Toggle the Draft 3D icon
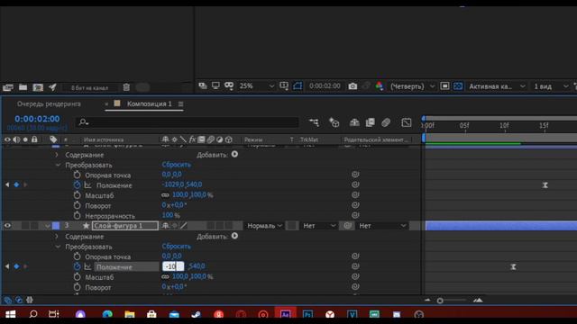The height and width of the screenshot is (324, 577). point(334,122)
